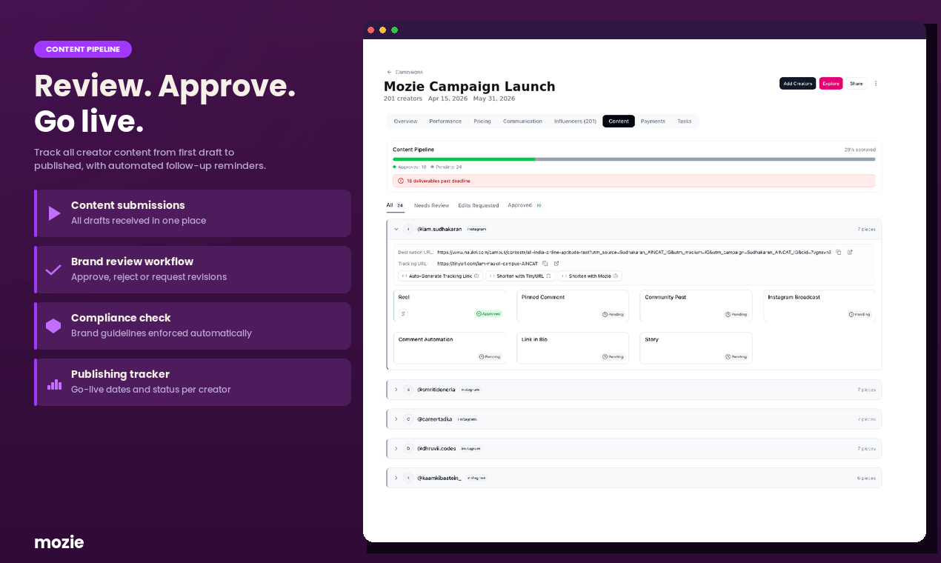Open the Influencers (201) tab
The height and width of the screenshot is (563, 941).
[575, 121]
